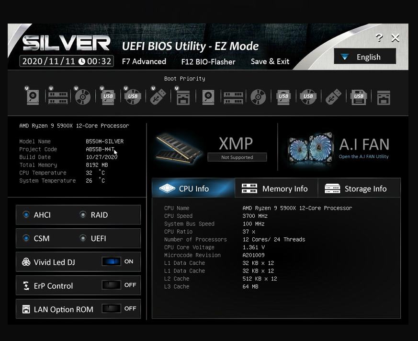This screenshot has height=341, width=418.
Task: Click the Microcode Revision value A201009
Action: click(x=253, y=255)
